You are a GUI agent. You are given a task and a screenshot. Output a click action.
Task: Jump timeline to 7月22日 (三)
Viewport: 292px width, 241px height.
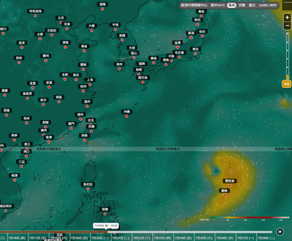coord(142,238)
